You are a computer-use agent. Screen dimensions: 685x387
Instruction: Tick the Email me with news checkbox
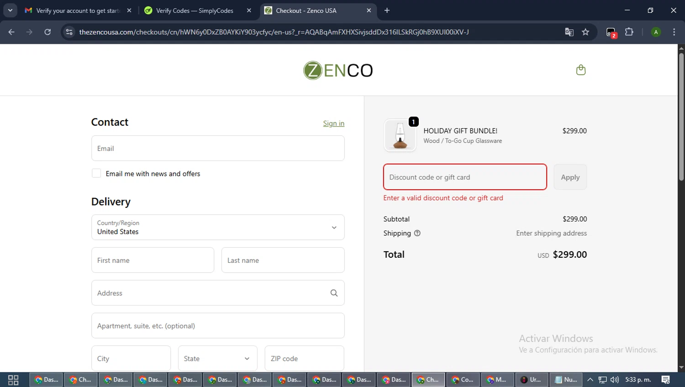pos(96,173)
